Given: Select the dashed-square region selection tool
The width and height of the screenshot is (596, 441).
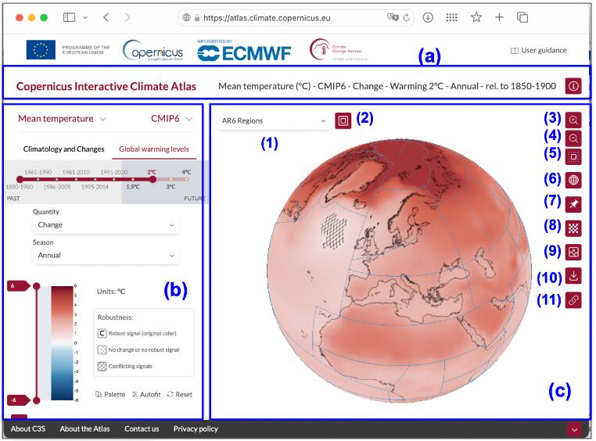Looking at the screenshot, I should (x=573, y=156).
